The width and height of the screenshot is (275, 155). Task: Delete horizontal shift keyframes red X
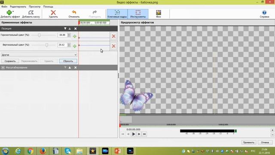(x=113, y=36)
